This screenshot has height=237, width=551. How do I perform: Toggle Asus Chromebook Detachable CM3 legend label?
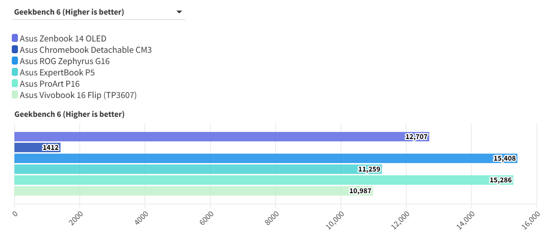(x=86, y=50)
